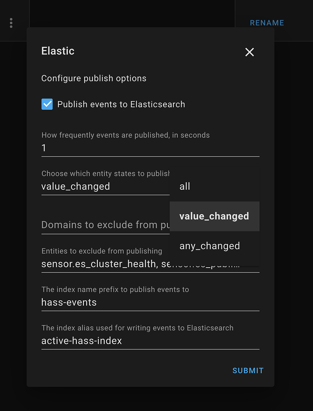
Task: Open the three-dot overflow menu
Action: point(11,23)
